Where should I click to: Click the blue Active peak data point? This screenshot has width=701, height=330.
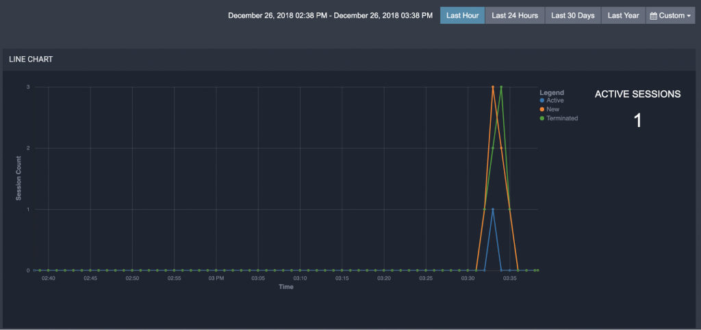point(493,209)
